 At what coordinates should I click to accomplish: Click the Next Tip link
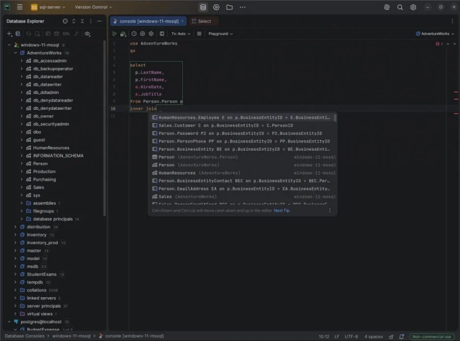[x=282, y=211]
